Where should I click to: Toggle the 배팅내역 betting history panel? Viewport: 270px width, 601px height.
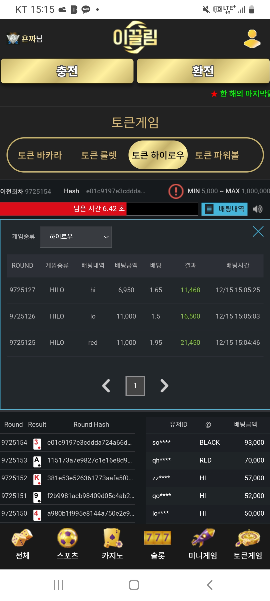click(224, 209)
